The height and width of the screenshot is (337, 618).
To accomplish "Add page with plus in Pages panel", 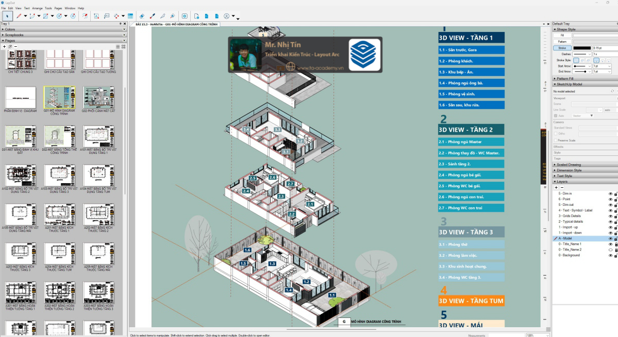I will [4, 46].
